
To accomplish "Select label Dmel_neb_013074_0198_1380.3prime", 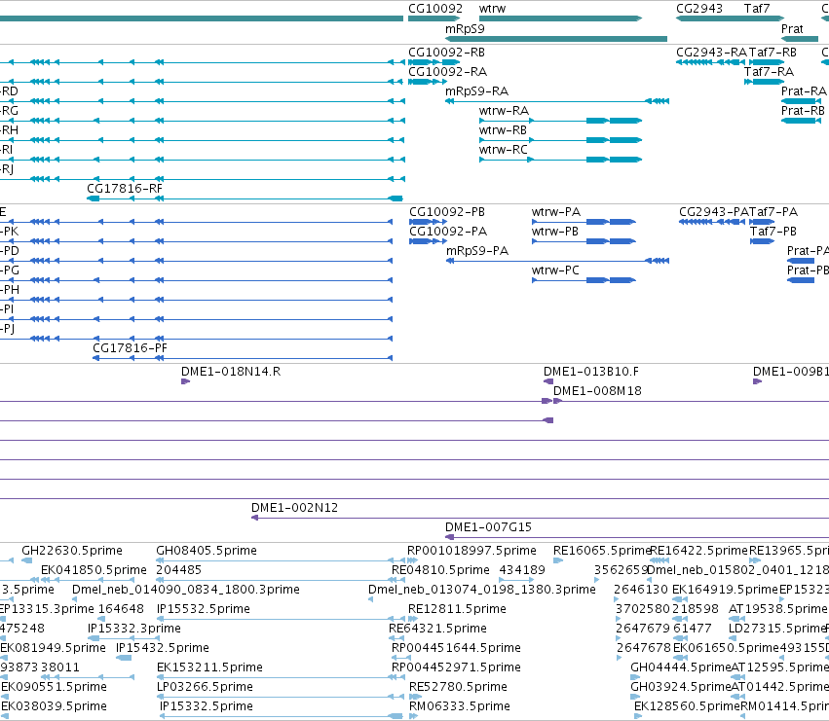I will 481,590.
